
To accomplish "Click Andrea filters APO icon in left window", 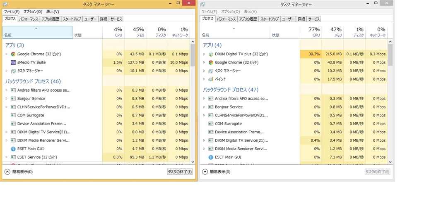I will pos(13,90).
